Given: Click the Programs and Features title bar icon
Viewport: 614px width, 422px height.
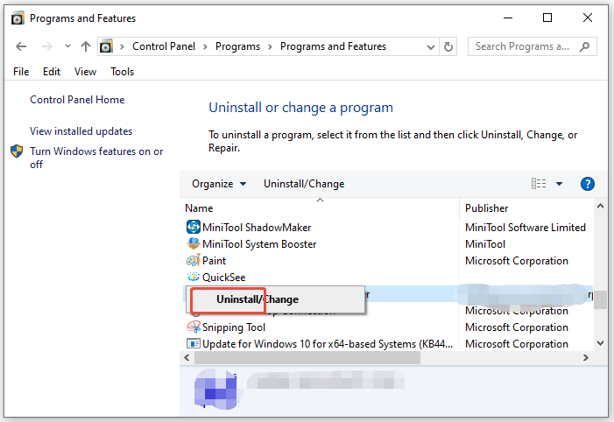Looking at the screenshot, I should 18,18.
